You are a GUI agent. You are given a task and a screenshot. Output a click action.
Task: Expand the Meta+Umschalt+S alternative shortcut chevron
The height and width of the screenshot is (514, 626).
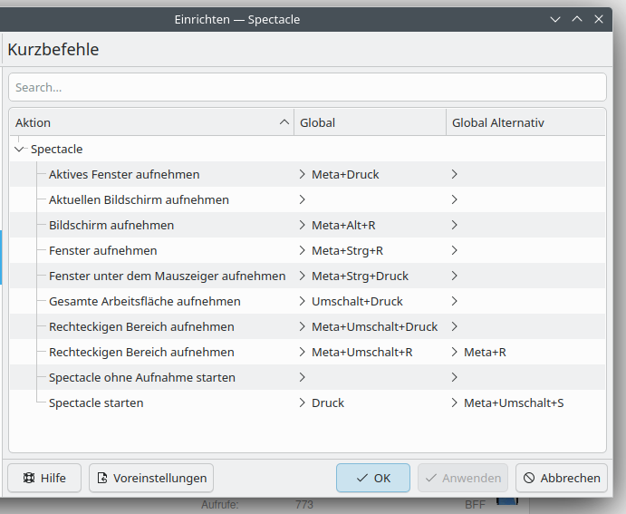455,402
